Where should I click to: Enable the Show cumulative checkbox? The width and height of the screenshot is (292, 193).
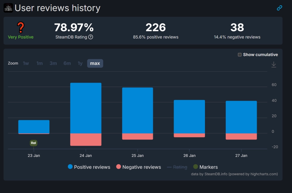(x=240, y=54)
